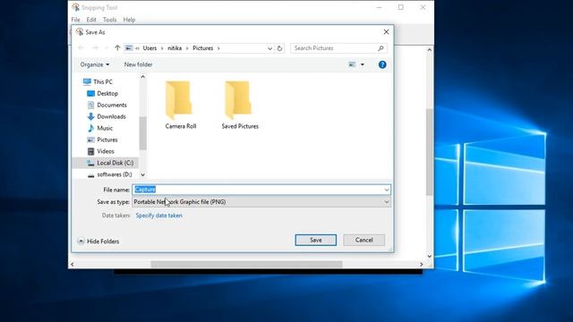Select Local Disk (C:) drive
Viewport: 573px width, 322px height.
tap(110, 163)
